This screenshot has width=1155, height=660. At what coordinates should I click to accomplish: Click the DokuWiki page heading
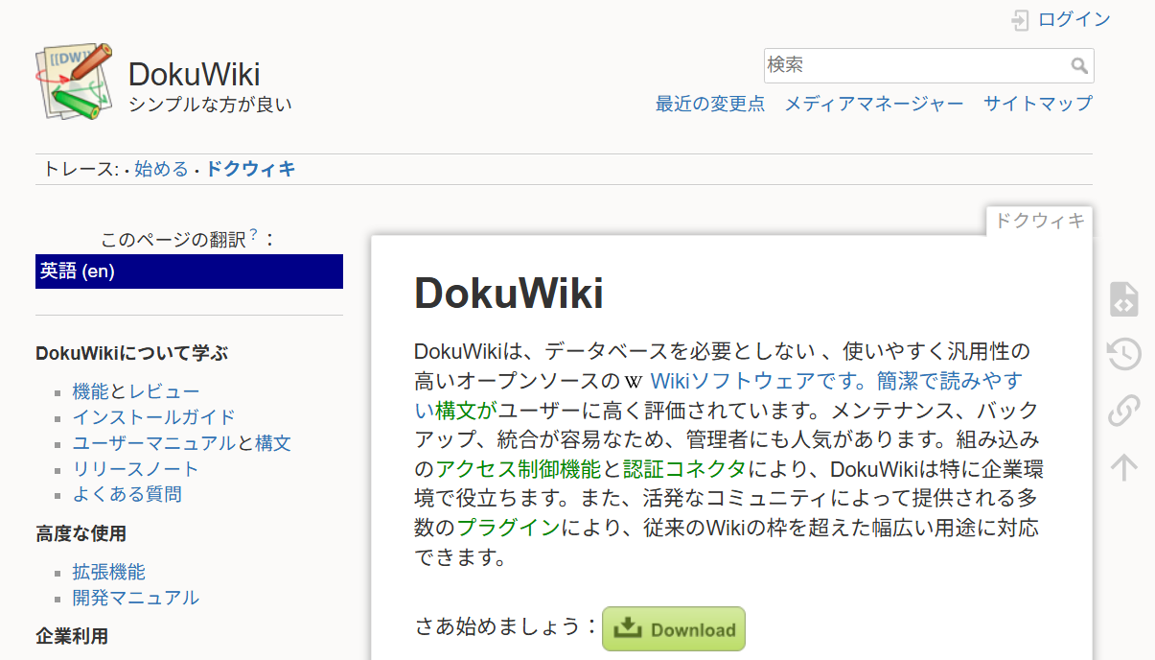click(x=509, y=294)
